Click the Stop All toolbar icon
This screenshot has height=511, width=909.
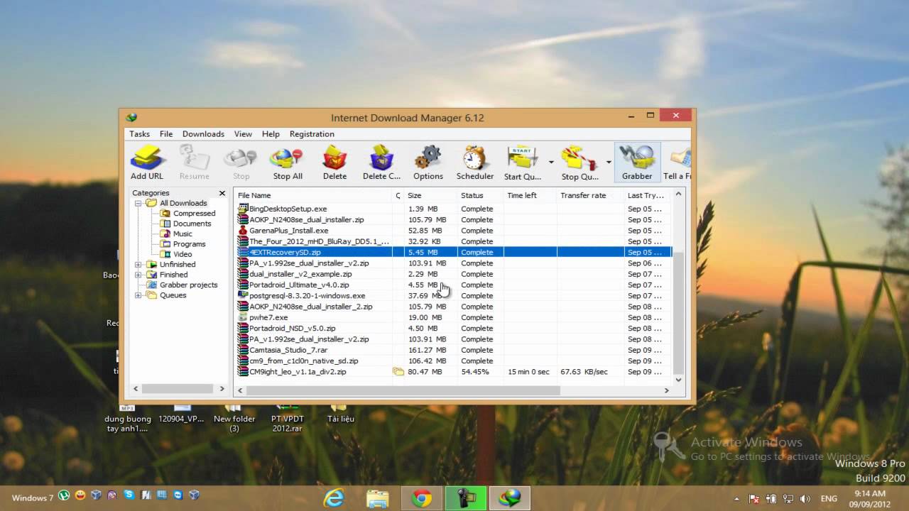point(288,163)
